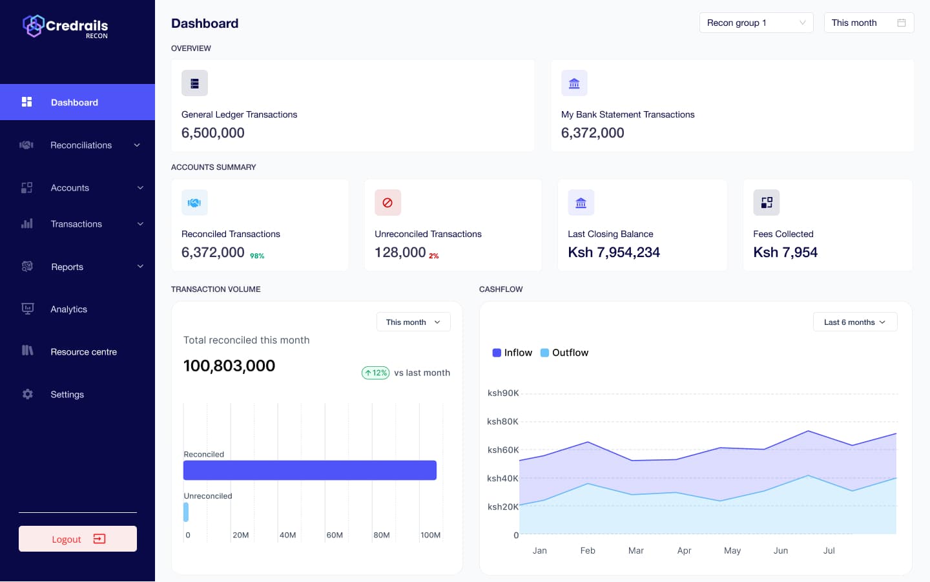Click the Ksh 7,954 fees amount
Image resolution: width=930 pixels, height=582 pixels.
(785, 253)
